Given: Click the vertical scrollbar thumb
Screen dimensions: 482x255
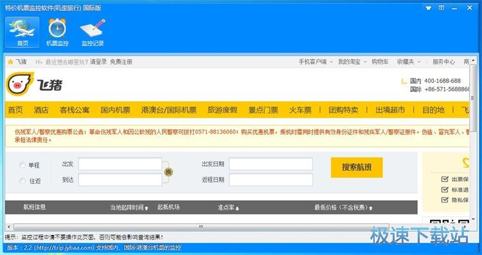Looking at the screenshot, I should click(473, 98).
